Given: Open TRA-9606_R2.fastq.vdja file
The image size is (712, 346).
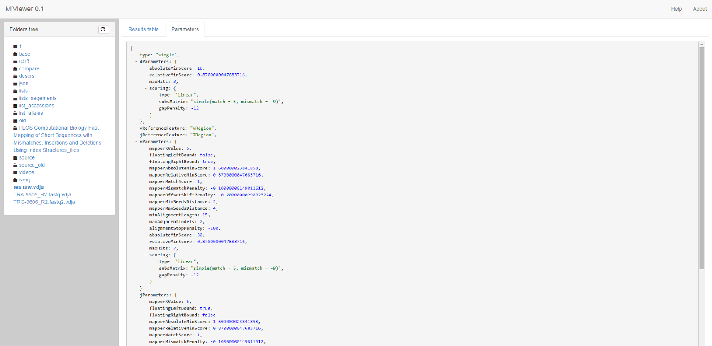Looking at the screenshot, I should pos(42,195).
